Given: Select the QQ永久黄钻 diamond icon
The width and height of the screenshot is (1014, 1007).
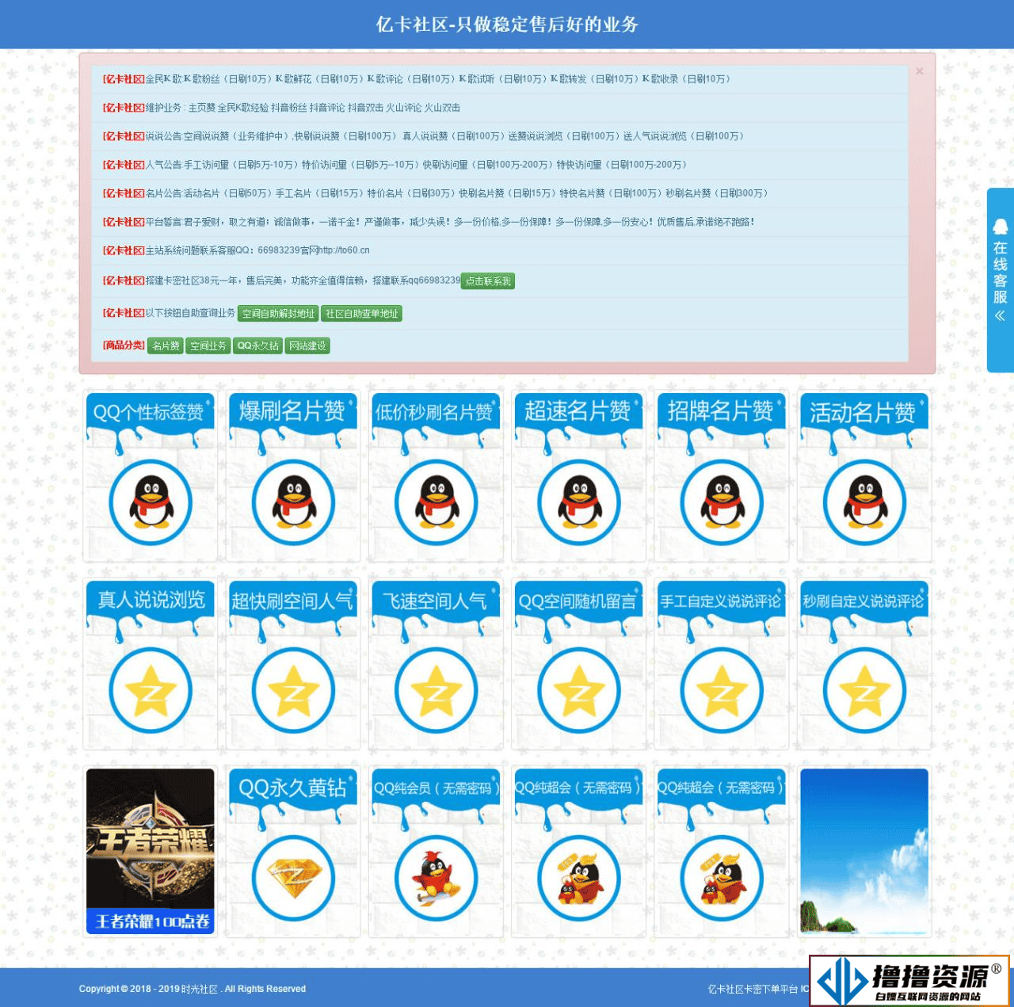Looking at the screenshot, I should point(293,878).
